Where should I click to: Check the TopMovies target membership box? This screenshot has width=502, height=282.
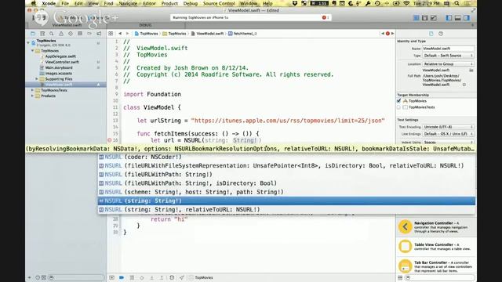(x=399, y=101)
